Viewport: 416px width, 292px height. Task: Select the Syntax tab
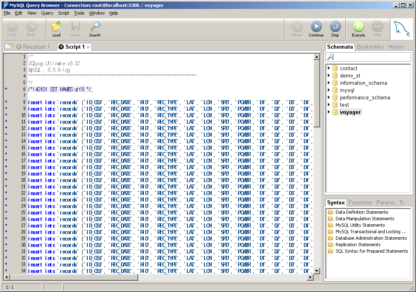336,202
